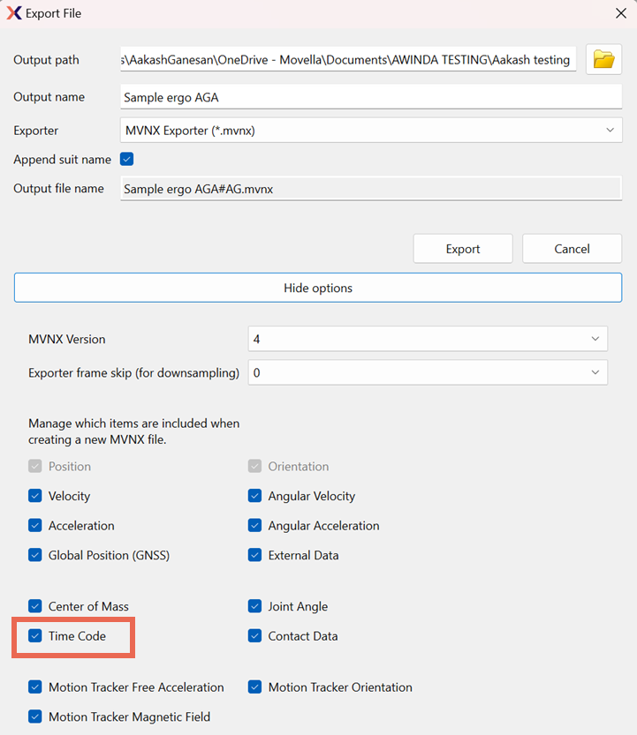Disable Motion Tracker Magnetic Field export
Screen dimensions: 637x735
point(35,716)
